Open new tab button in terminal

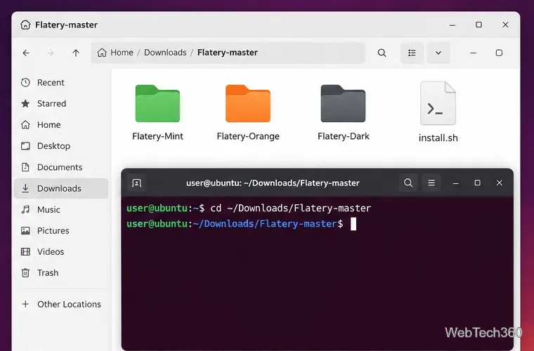(136, 183)
